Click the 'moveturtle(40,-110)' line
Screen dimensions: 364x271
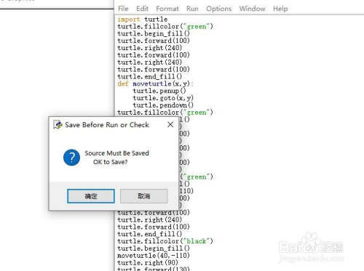[154, 256]
